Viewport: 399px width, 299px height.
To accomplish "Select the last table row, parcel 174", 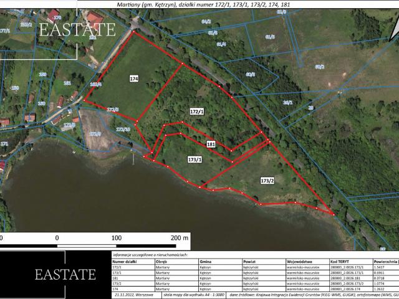I will click(249, 290).
